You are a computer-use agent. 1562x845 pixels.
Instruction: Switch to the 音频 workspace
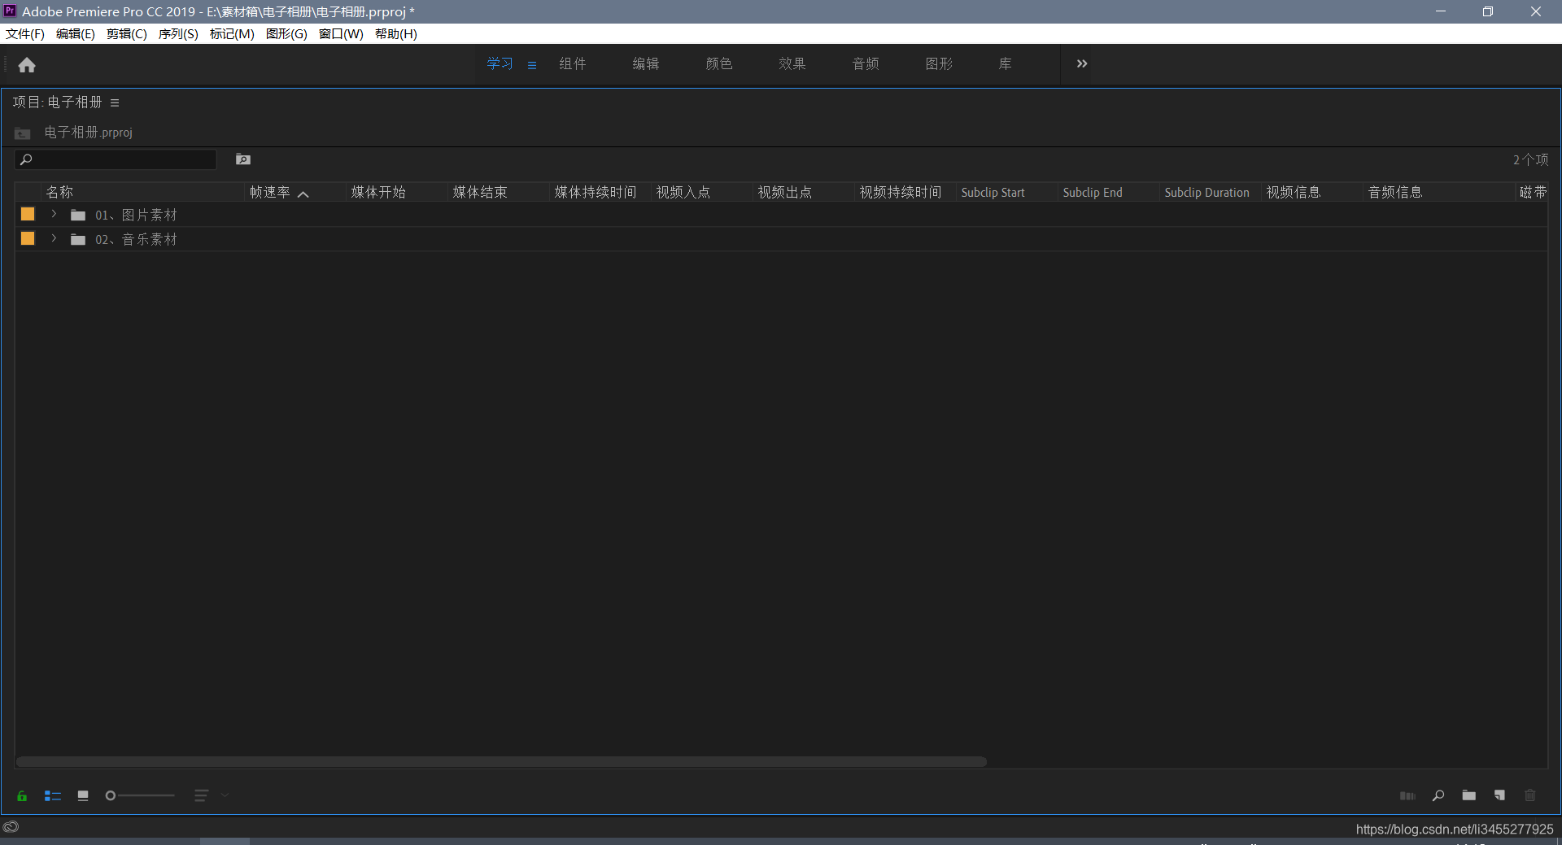coord(866,63)
